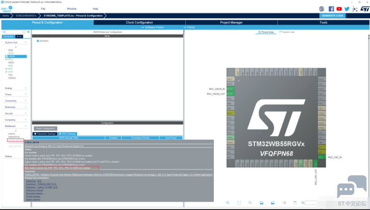Viewport: 370px width, 210px height.
Task: Switch to the Clock Configuration tab
Action: (x=139, y=23)
